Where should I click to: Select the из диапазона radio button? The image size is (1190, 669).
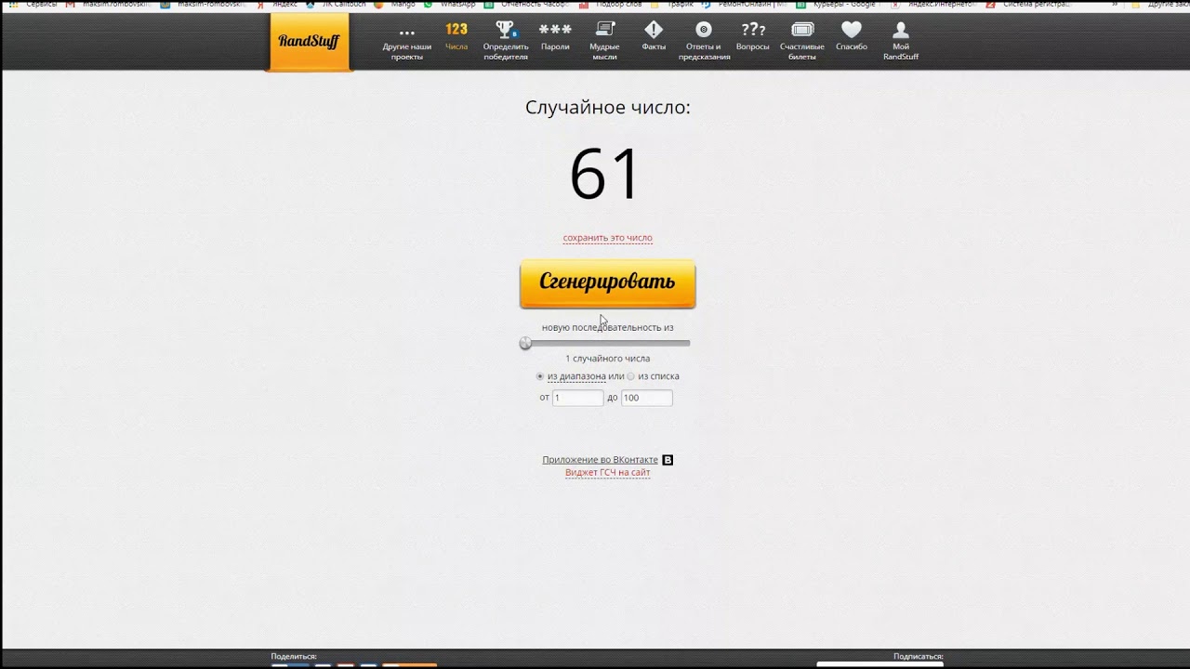tap(540, 376)
